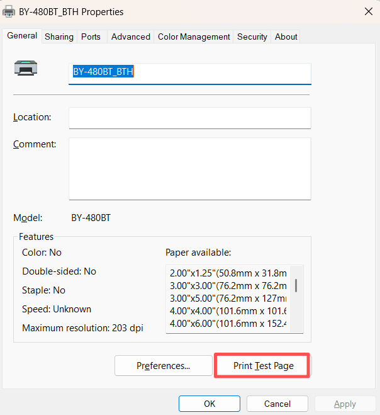The height and width of the screenshot is (415, 380).
Task: Click the Speed: Unknown text
Action: click(x=57, y=309)
